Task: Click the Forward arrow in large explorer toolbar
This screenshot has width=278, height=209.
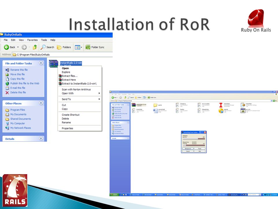Action: (x=24, y=47)
